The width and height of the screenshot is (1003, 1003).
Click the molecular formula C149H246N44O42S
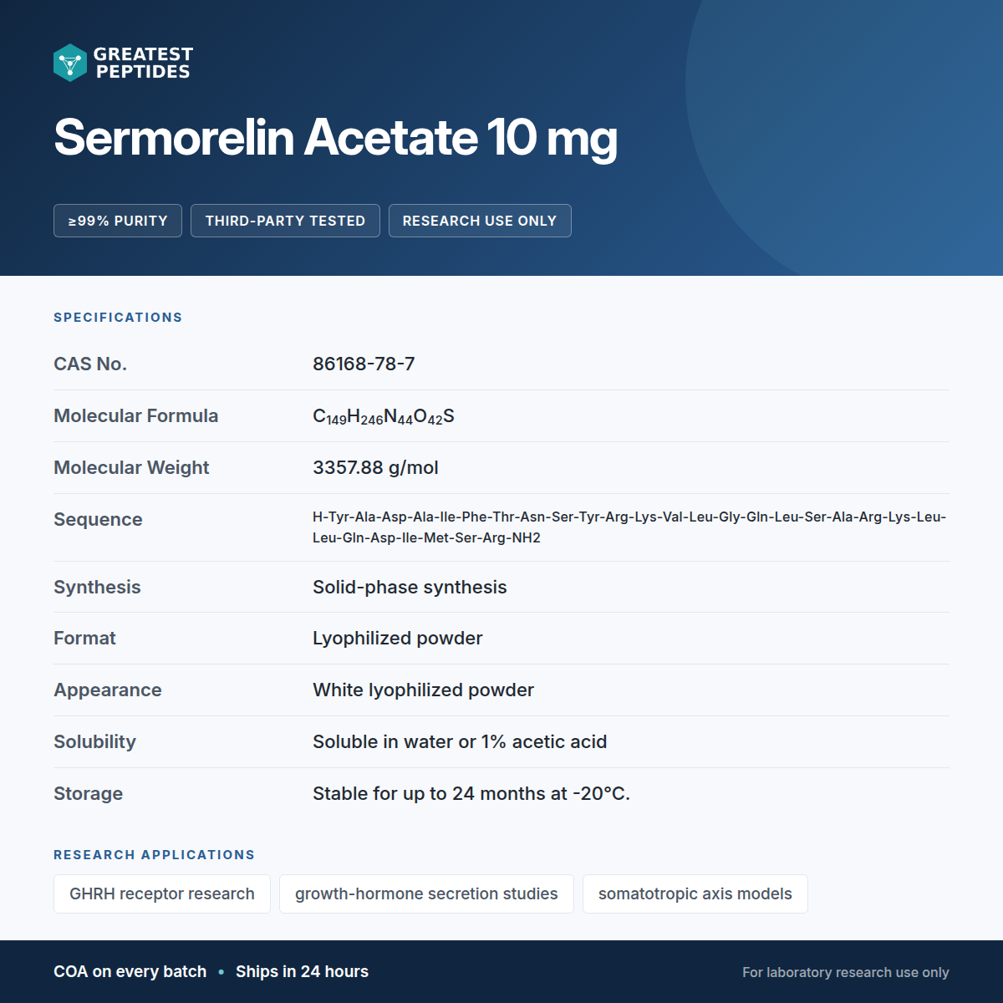coord(384,416)
